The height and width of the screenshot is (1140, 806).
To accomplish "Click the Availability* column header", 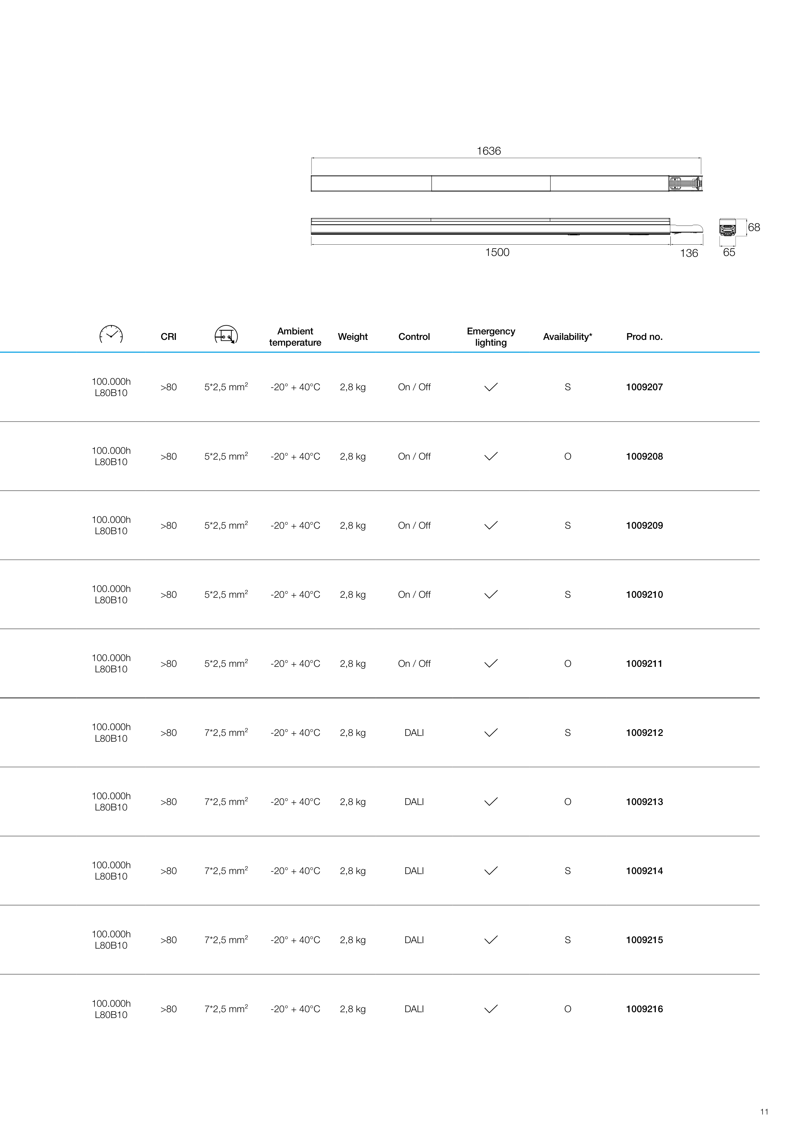I will click(567, 337).
